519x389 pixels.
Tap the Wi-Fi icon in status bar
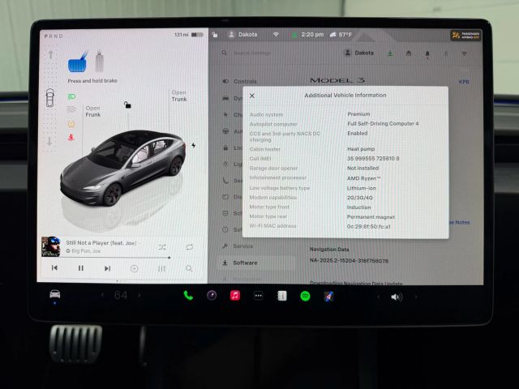(x=276, y=34)
